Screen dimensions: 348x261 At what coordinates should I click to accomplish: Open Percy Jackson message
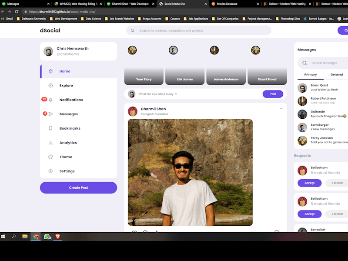pyautogui.click(x=323, y=140)
